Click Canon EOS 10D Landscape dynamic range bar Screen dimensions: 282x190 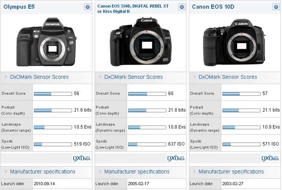tap(241, 127)
